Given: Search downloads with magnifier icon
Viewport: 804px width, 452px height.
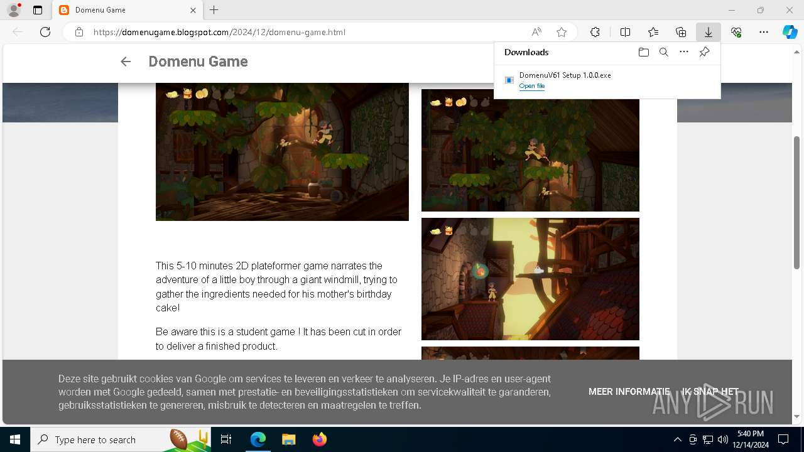Looking at the screenshot, I should pos(664,52).
